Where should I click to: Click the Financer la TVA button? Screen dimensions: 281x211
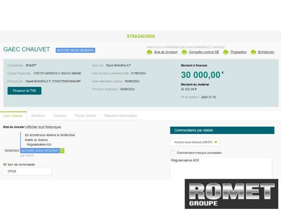(24, 91)
